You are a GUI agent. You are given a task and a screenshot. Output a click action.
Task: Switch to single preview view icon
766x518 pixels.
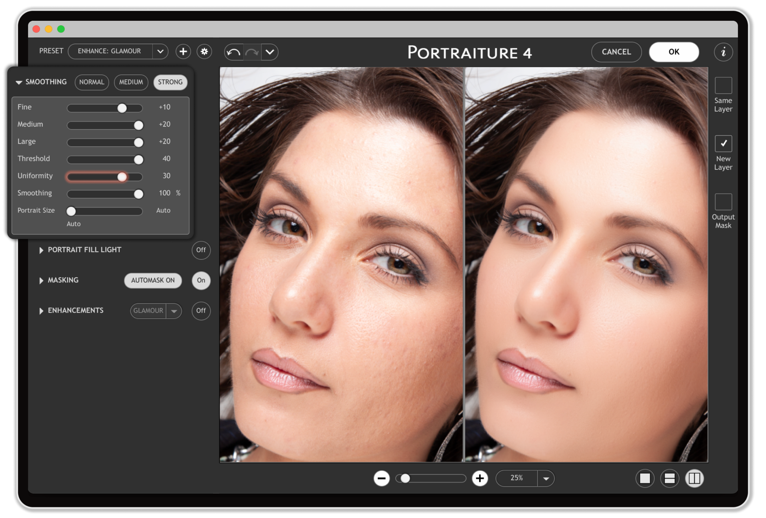click(645, 478)
